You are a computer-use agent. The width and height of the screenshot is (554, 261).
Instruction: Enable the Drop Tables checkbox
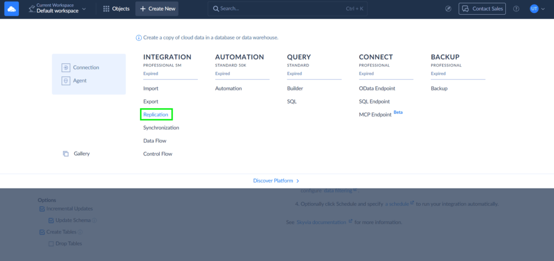tap(51, 244)
